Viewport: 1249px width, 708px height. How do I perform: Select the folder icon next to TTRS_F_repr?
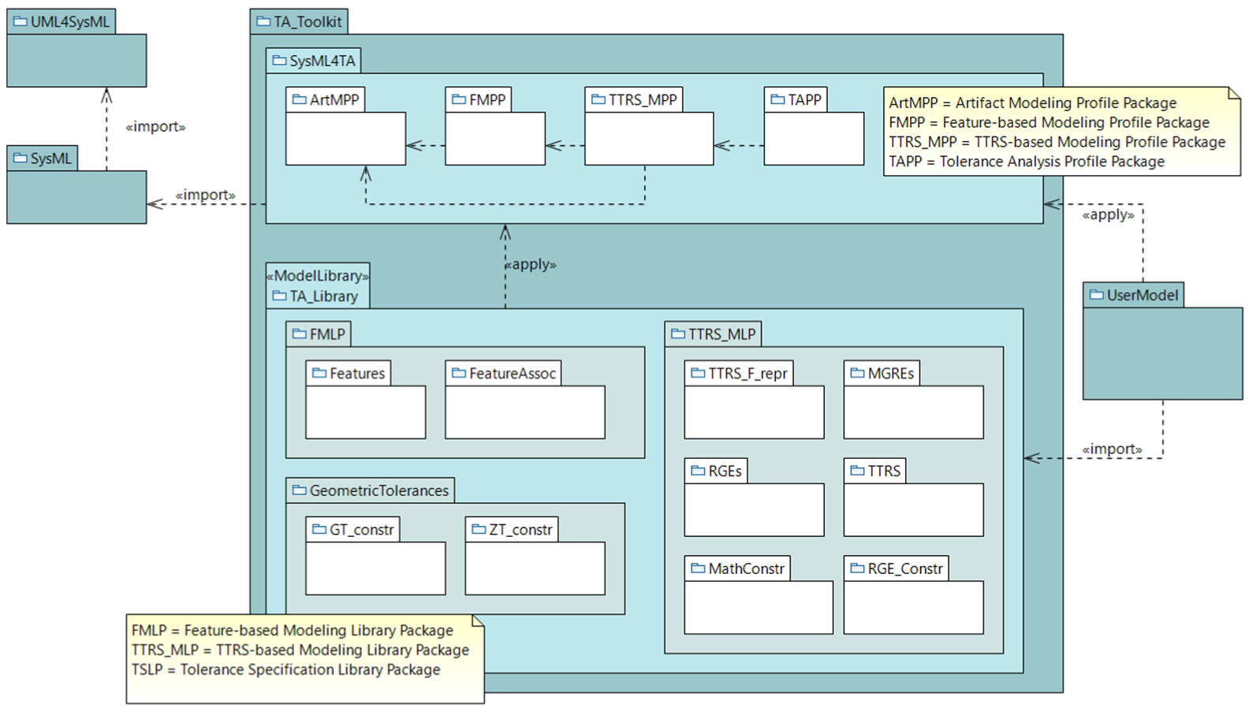pyautogui.click(x=698, y=373)
